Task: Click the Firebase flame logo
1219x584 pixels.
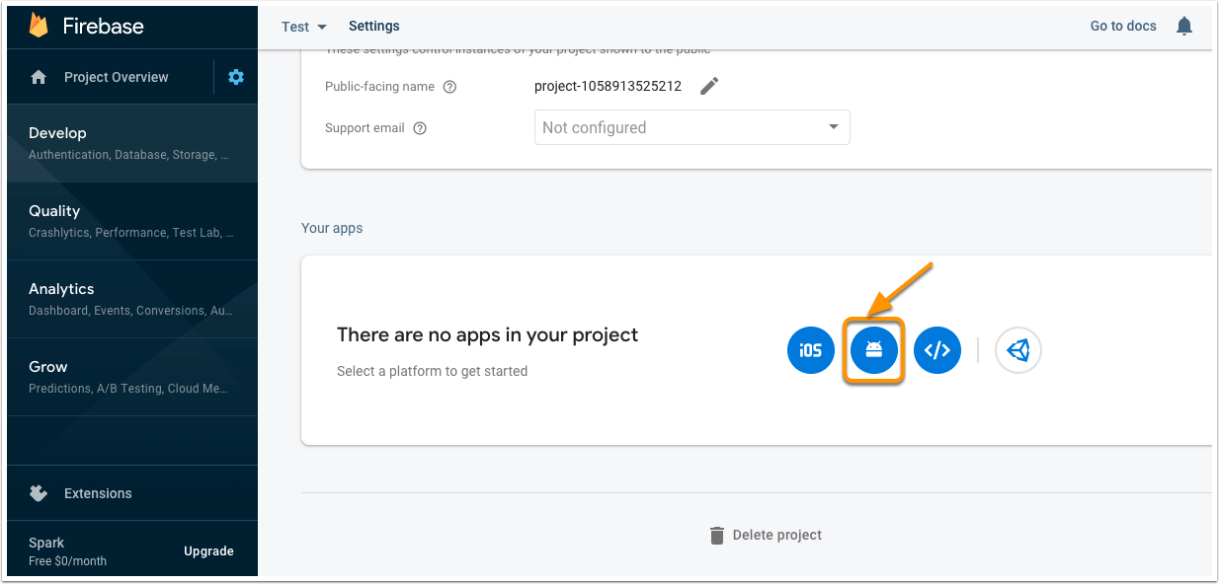Action: tap(39, 26)
